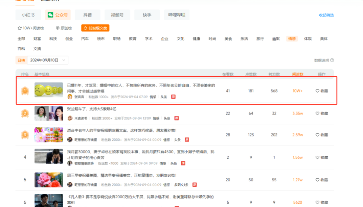
Task: Sort by 阅读数 column header
Action: click(x=297, y=74)
